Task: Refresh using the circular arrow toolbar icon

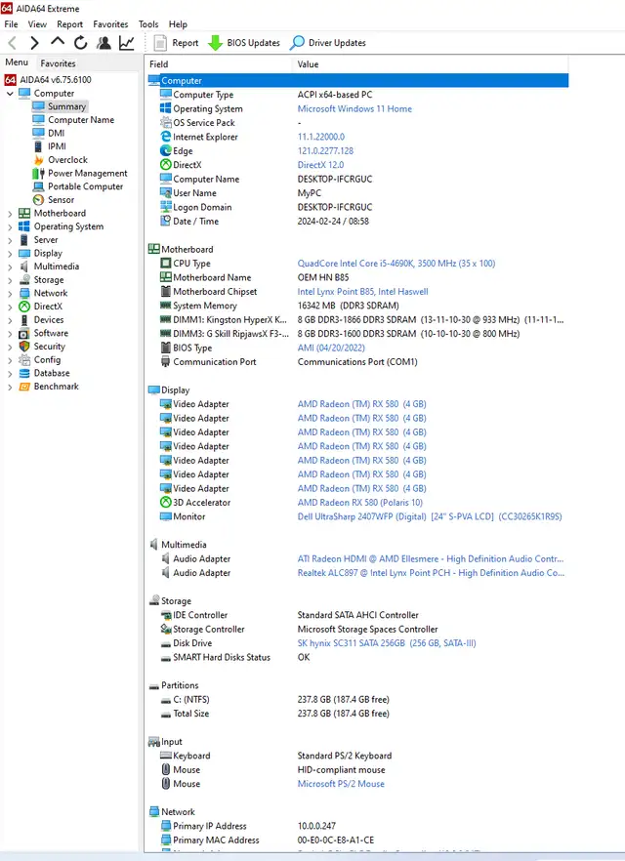Action: pyautogui.click(x=80, y=43)
